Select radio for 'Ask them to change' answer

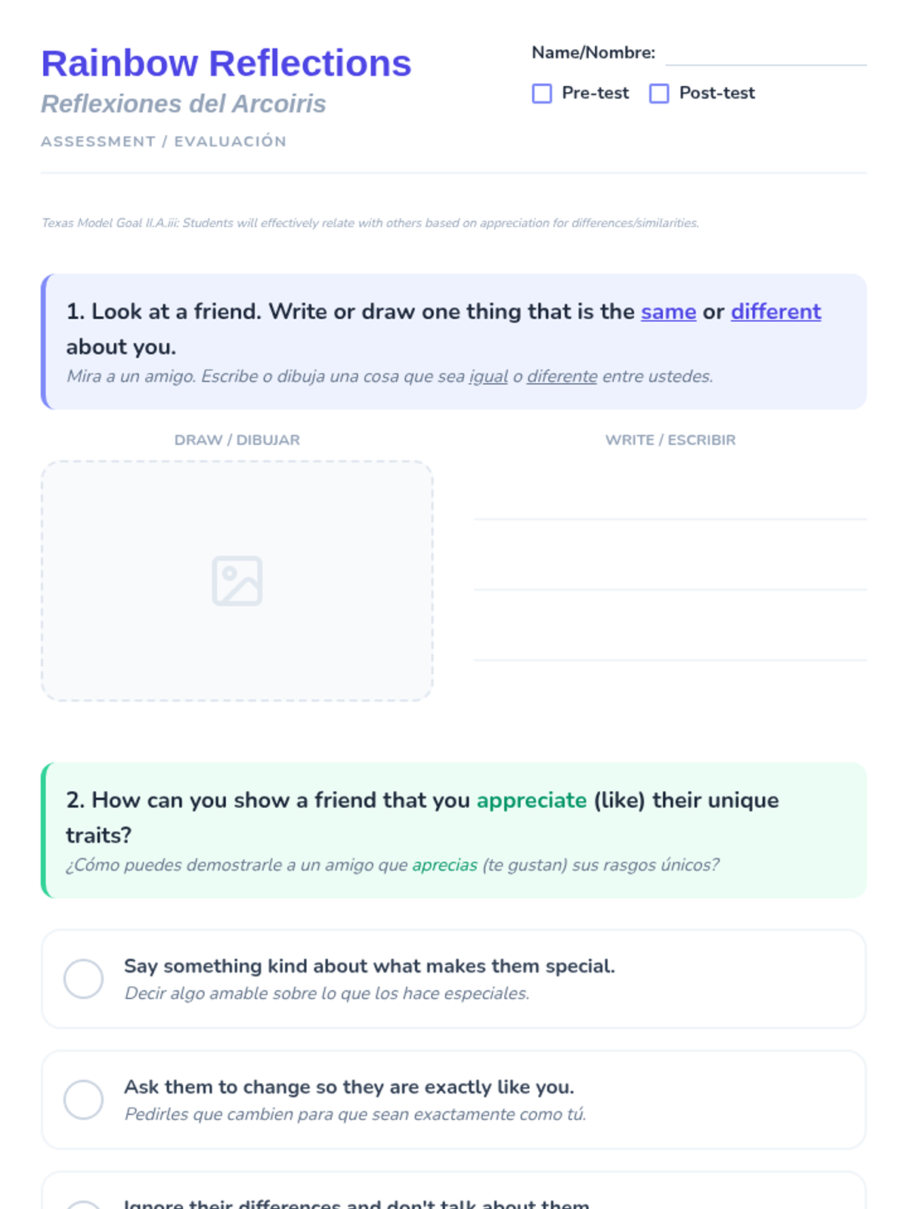(84, 1099)
